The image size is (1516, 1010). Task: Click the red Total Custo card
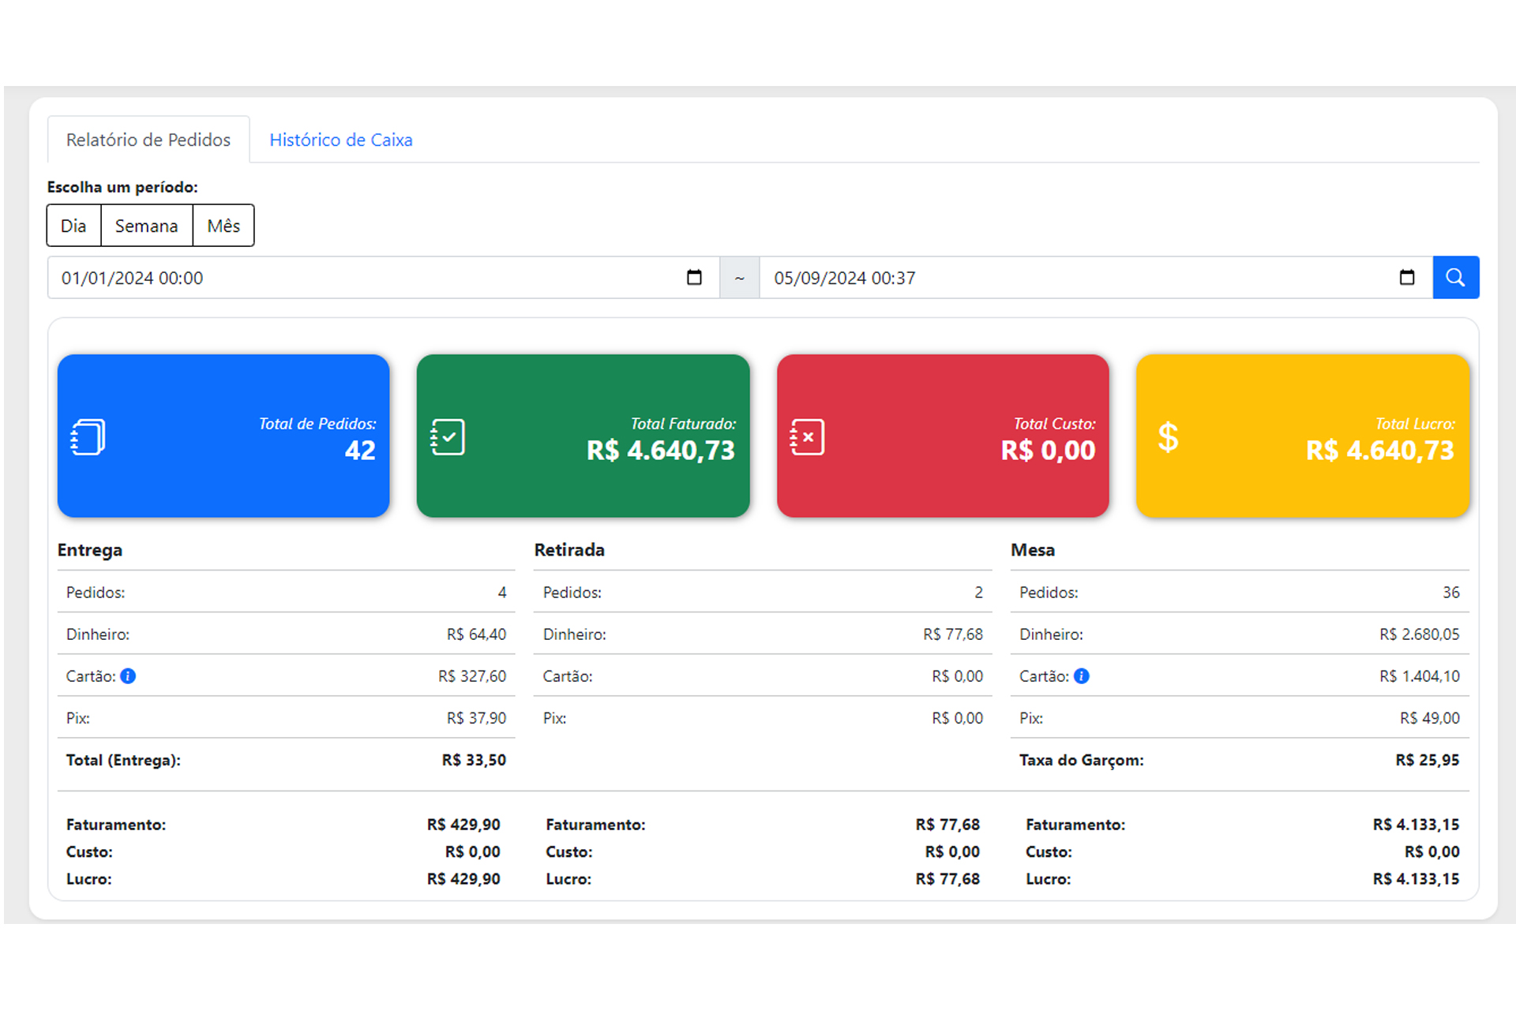(943, 436)
